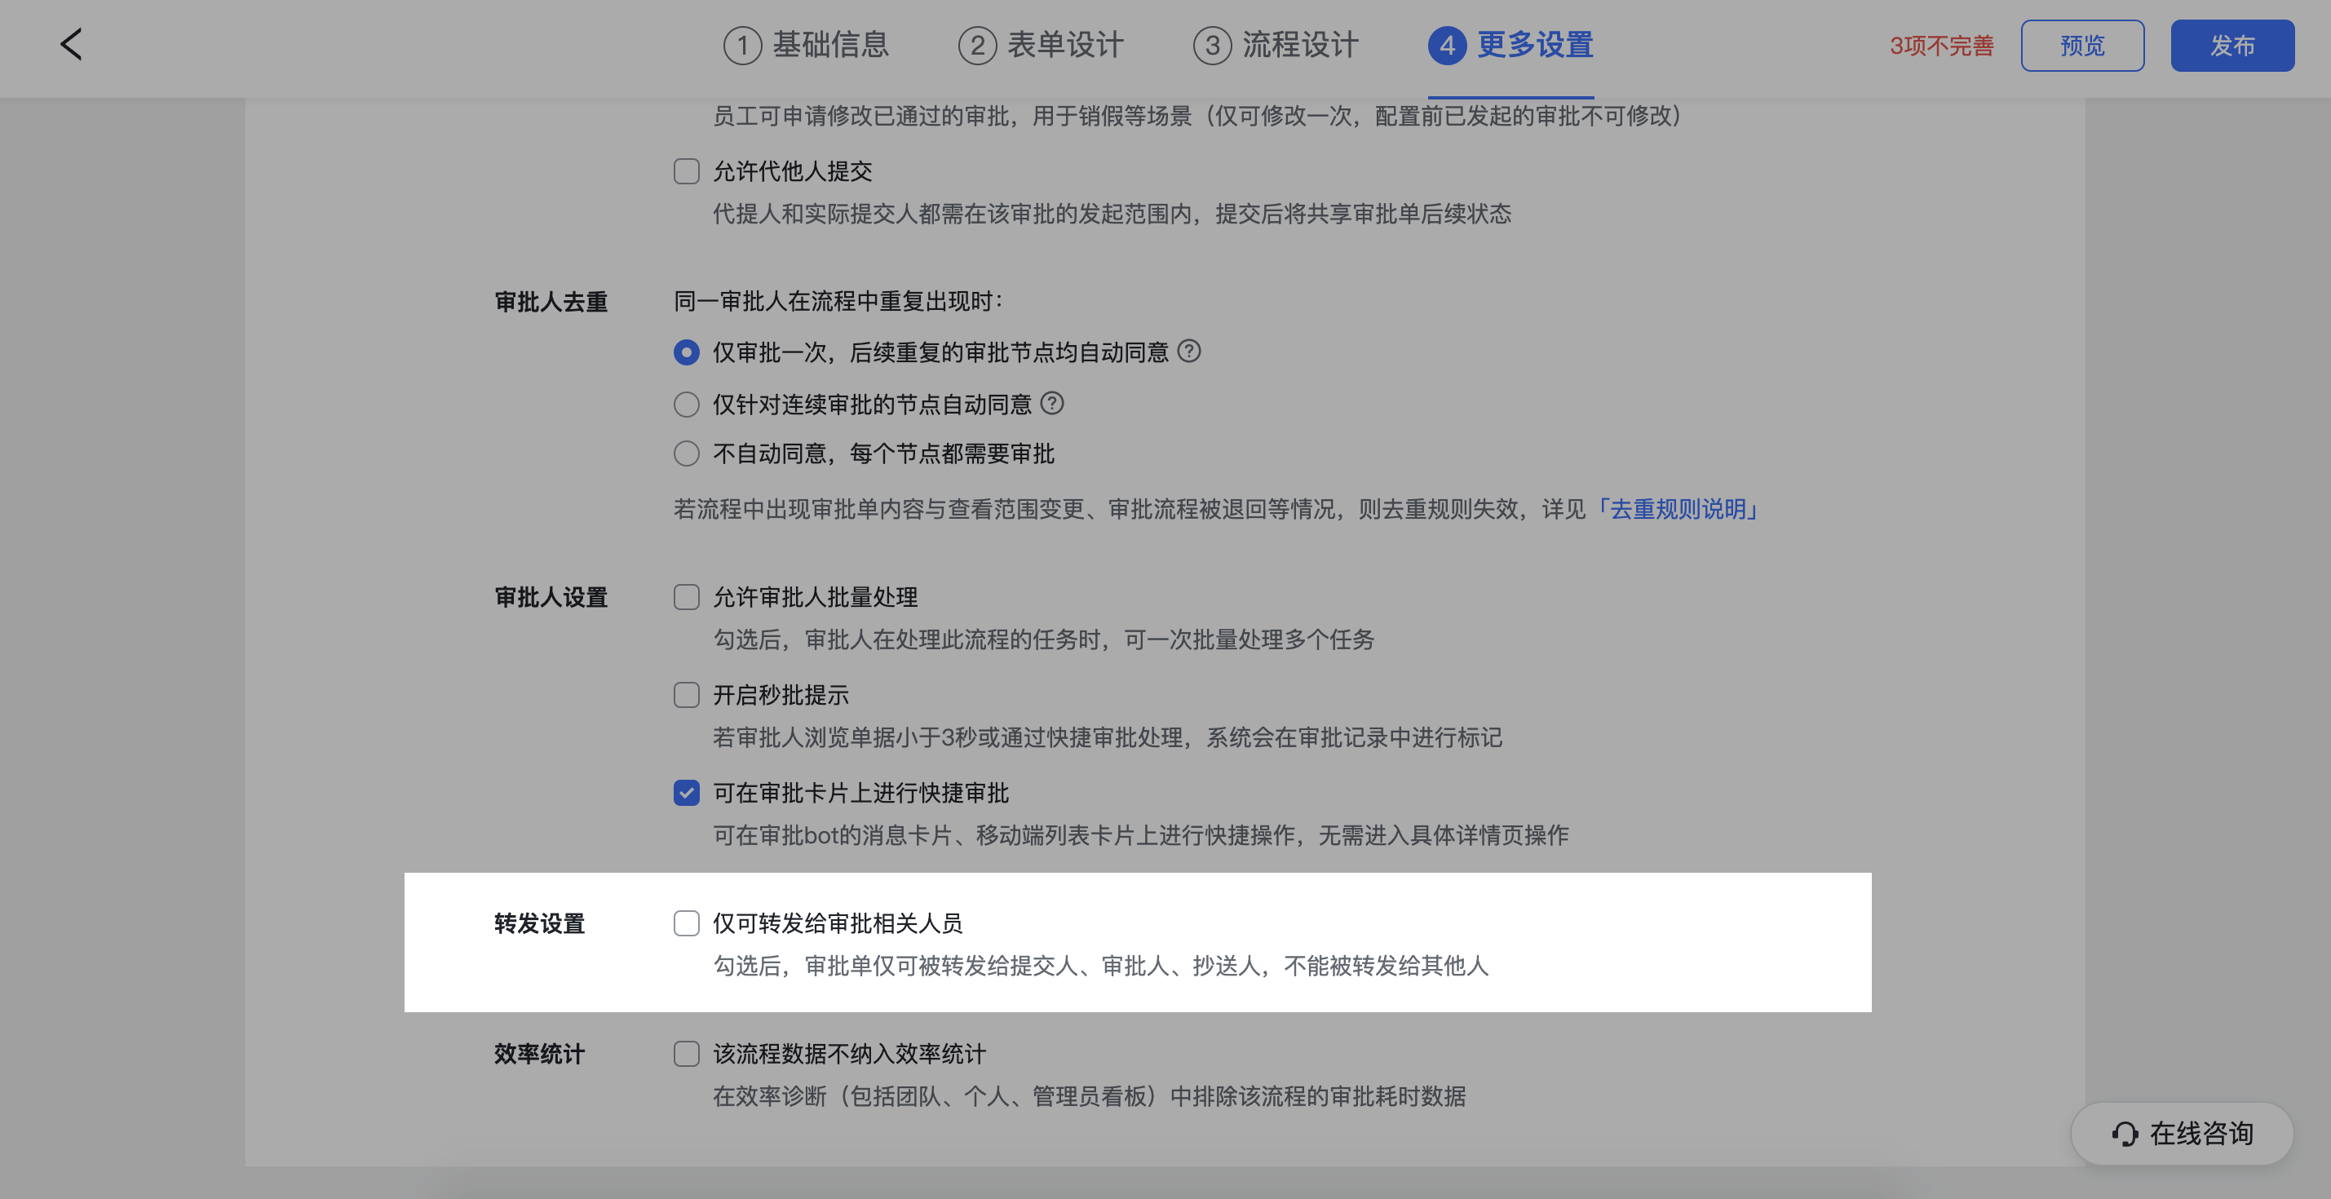2331x1199 pixels.
Task: Open help icon for 仅审批一次 option
Action: coord(1189,351)
